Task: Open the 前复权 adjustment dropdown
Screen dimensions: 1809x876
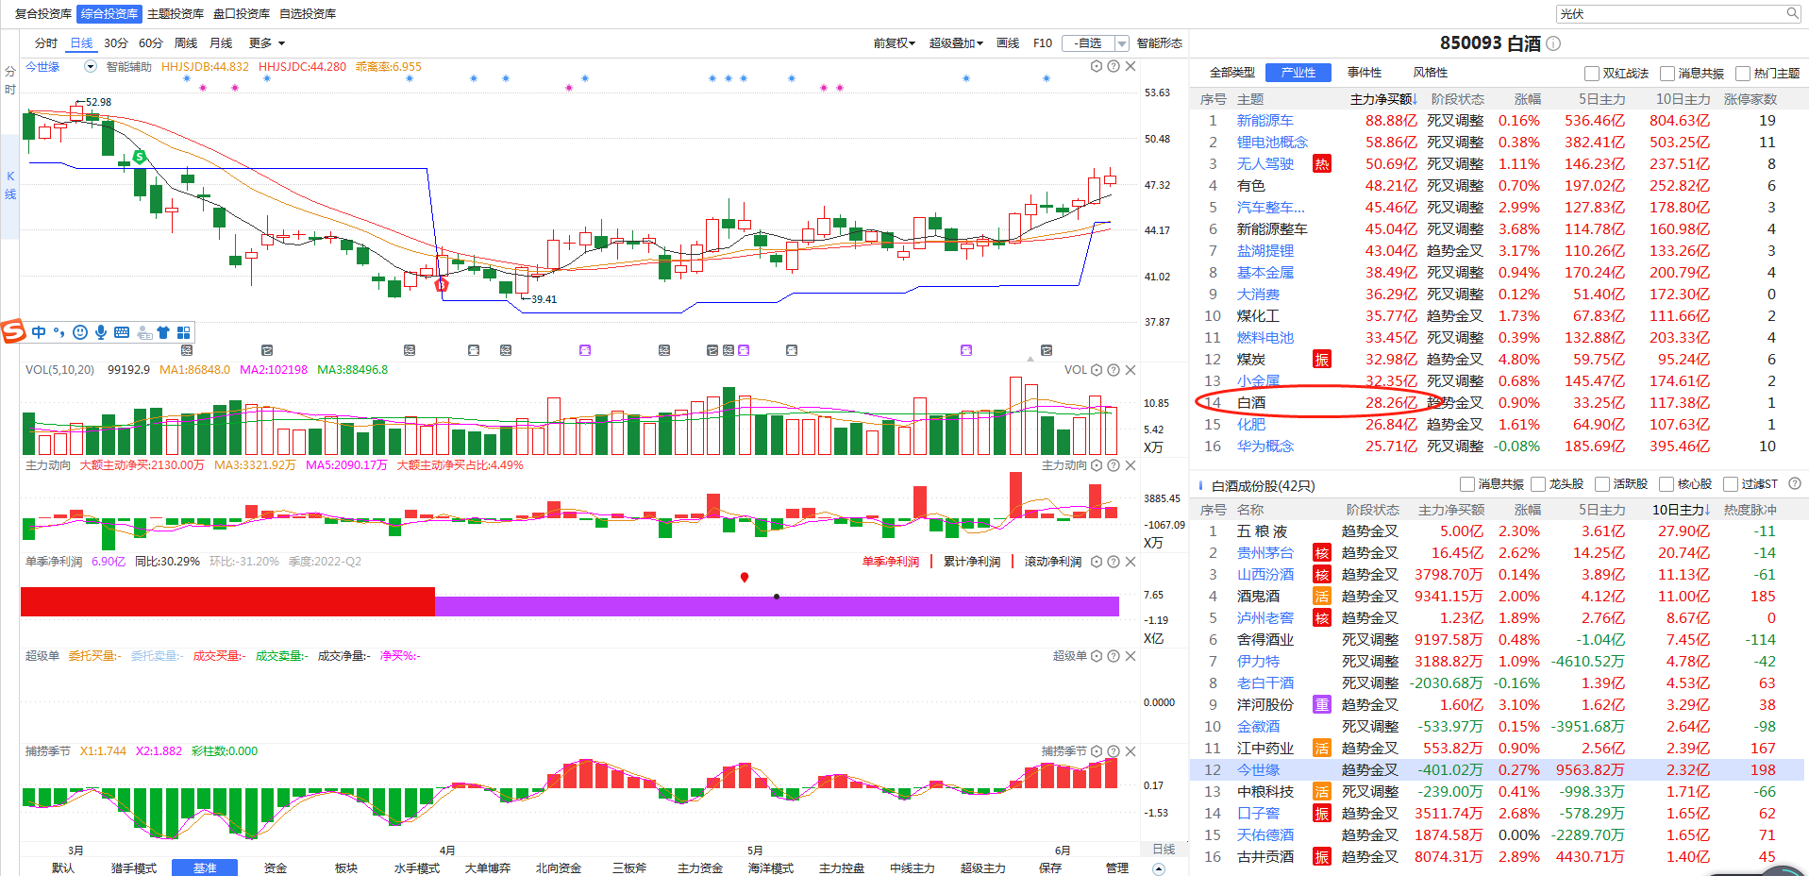Action: (x=894, y=43)
